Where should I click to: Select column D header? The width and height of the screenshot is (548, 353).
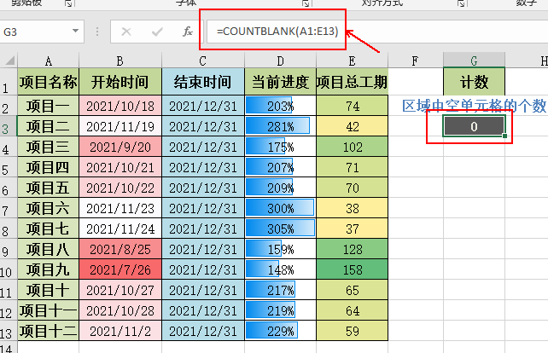pyautogui.click(x=280, y=61)
